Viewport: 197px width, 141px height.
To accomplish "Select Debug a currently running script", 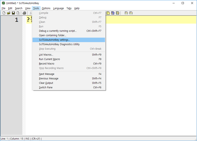I will coord(69,31).
